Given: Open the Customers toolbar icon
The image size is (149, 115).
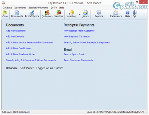Looking at the screenshot, I should (47, 14).
